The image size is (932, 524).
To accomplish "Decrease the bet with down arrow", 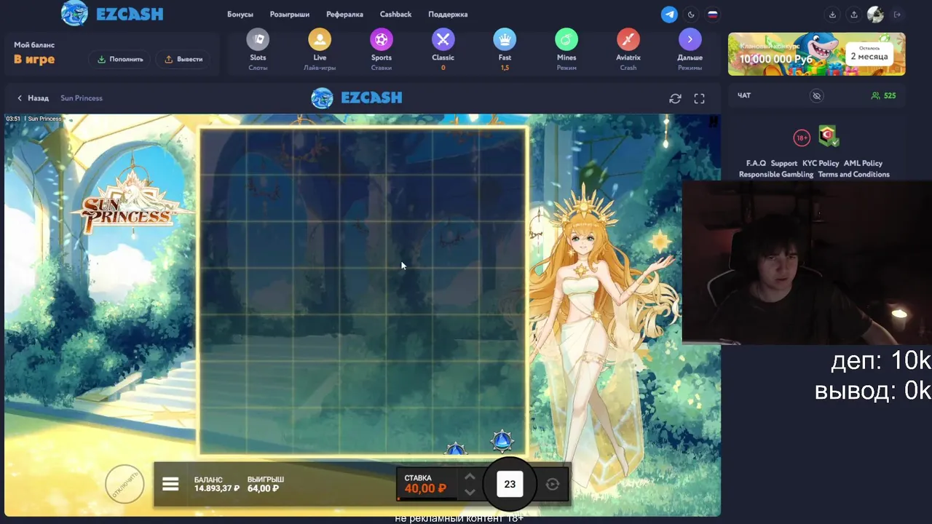I will (470, 492).
